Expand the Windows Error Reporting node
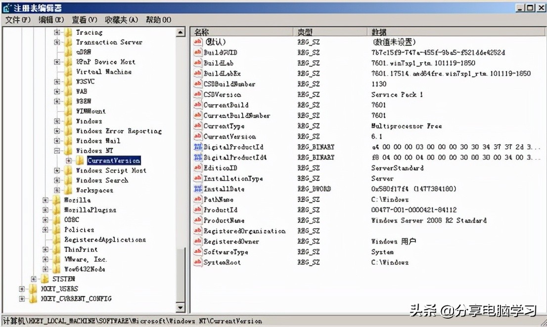Screen dimensions: 547x327 point(57,131)
